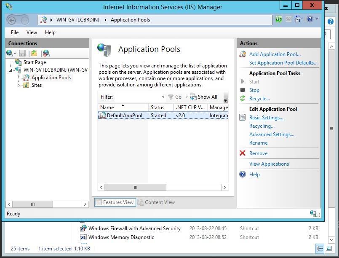The image size is (339, 258).
Task: Open the Basic Settings link
Action: pyautogui.click(x=266, y=118)
